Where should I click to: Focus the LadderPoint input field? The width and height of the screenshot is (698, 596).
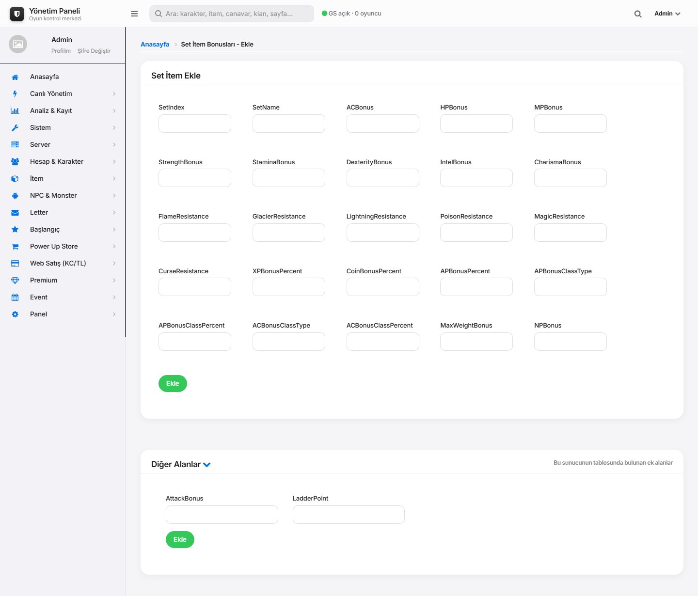(x=349, y=515)
